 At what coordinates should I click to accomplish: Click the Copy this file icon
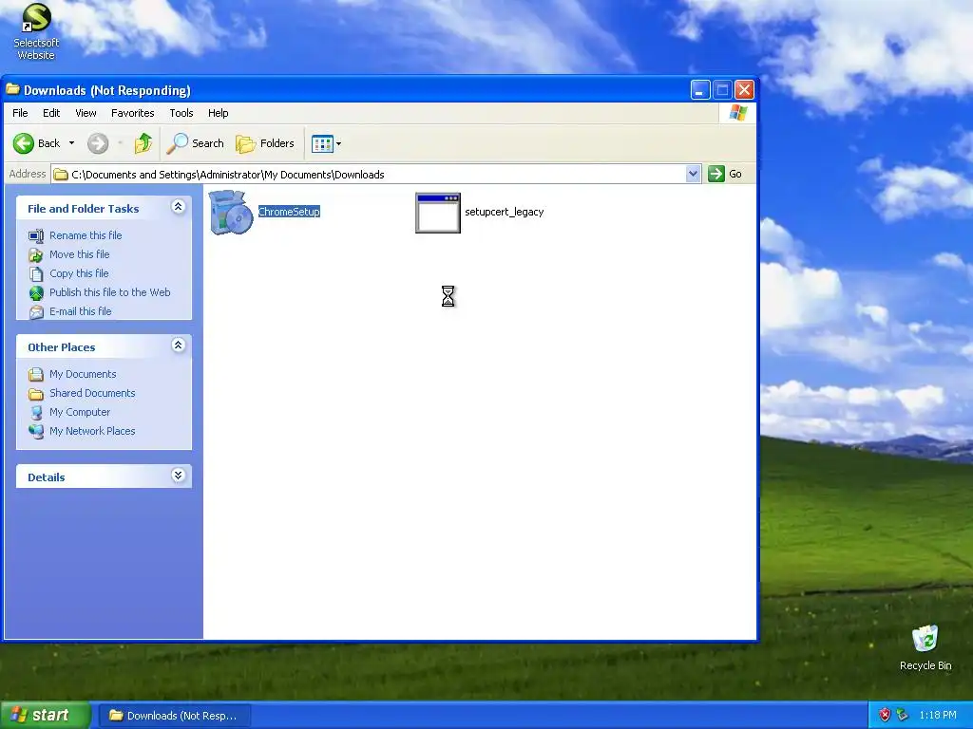tap(37, 273)
